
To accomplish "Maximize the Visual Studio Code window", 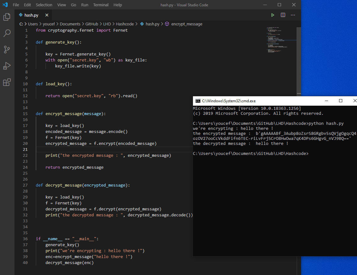I will point(279,5).
